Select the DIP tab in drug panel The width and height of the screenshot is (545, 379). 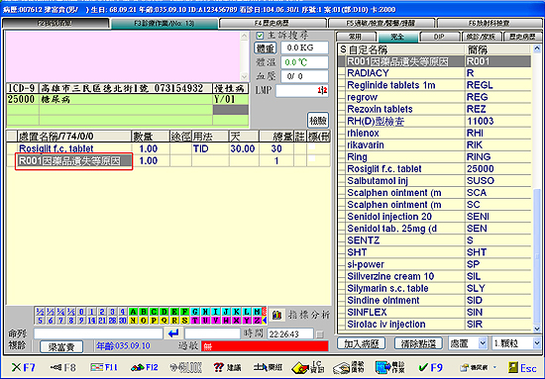[x=439, y=37]
